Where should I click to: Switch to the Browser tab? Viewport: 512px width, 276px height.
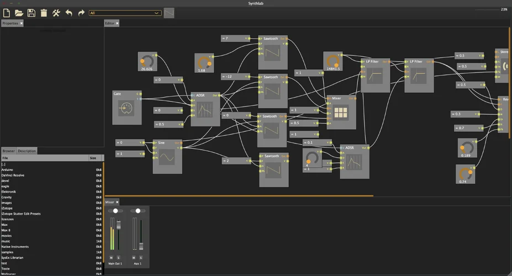click(x=8, y=151)
